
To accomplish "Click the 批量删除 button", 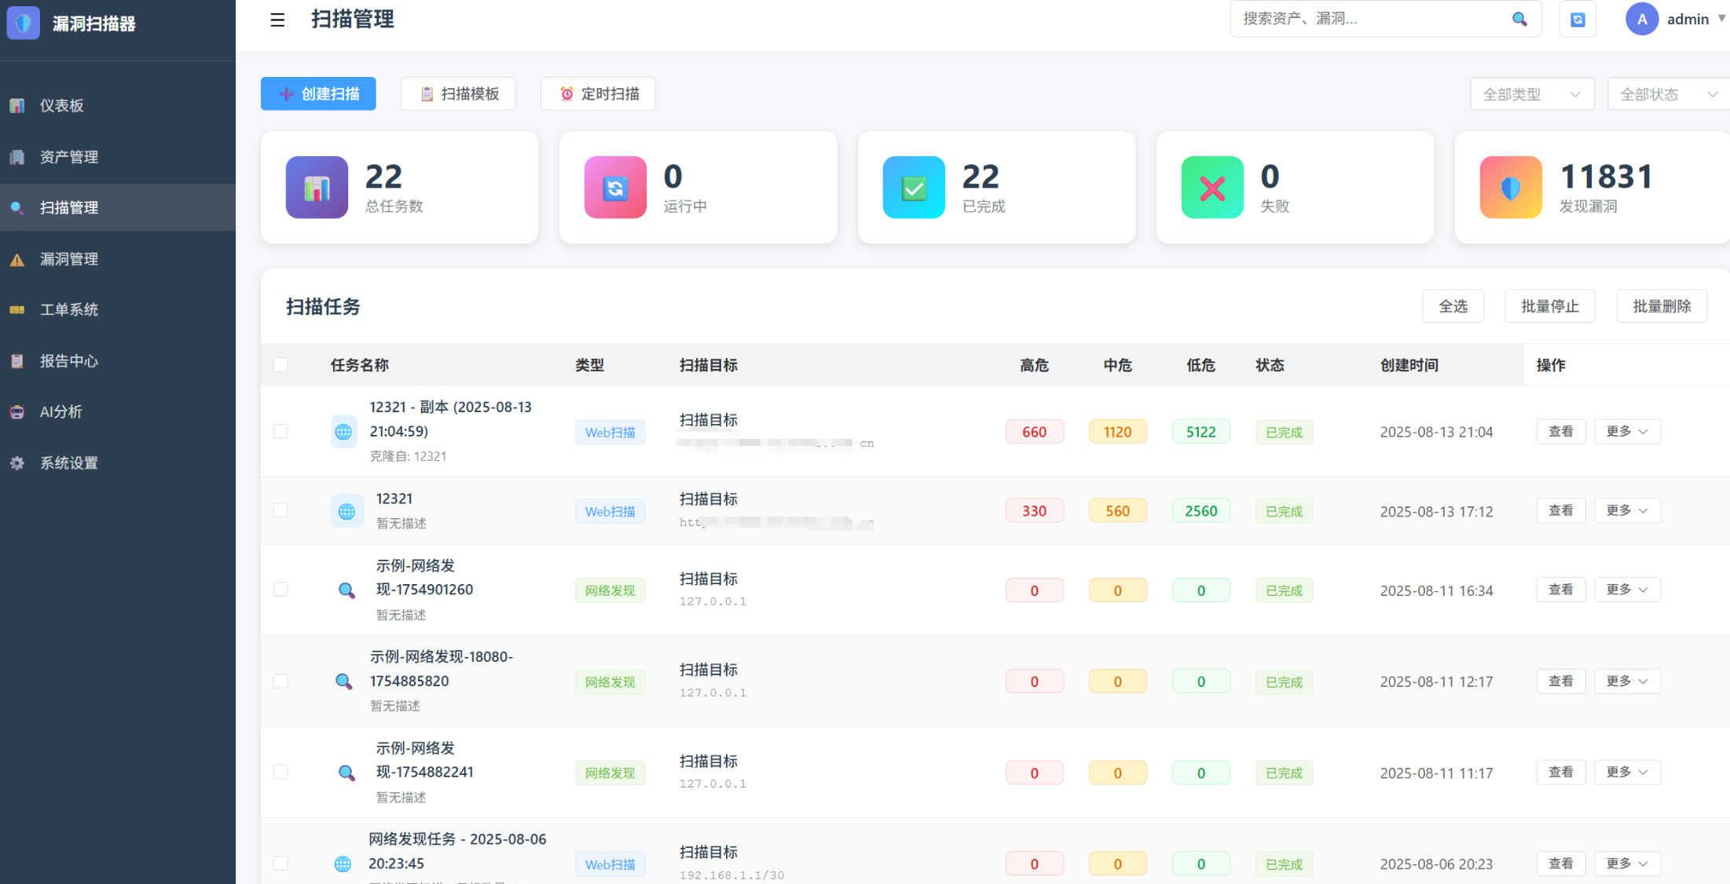I will pyautogui.click(x=1661, y=306).
